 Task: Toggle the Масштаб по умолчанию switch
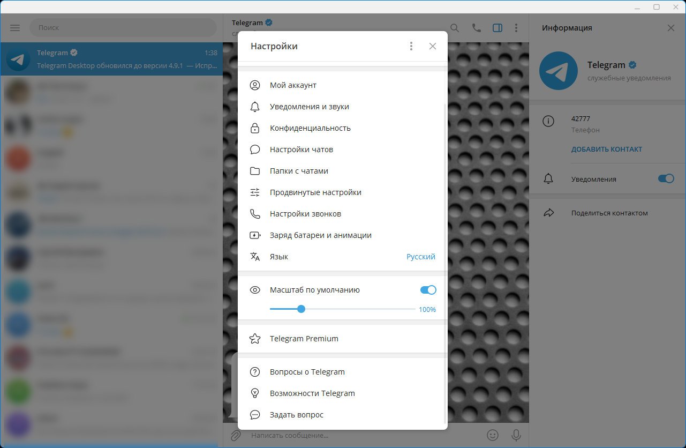[x=428, y=290]
